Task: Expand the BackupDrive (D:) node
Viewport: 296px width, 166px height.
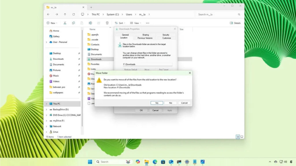Action: (x=46, y=110)
